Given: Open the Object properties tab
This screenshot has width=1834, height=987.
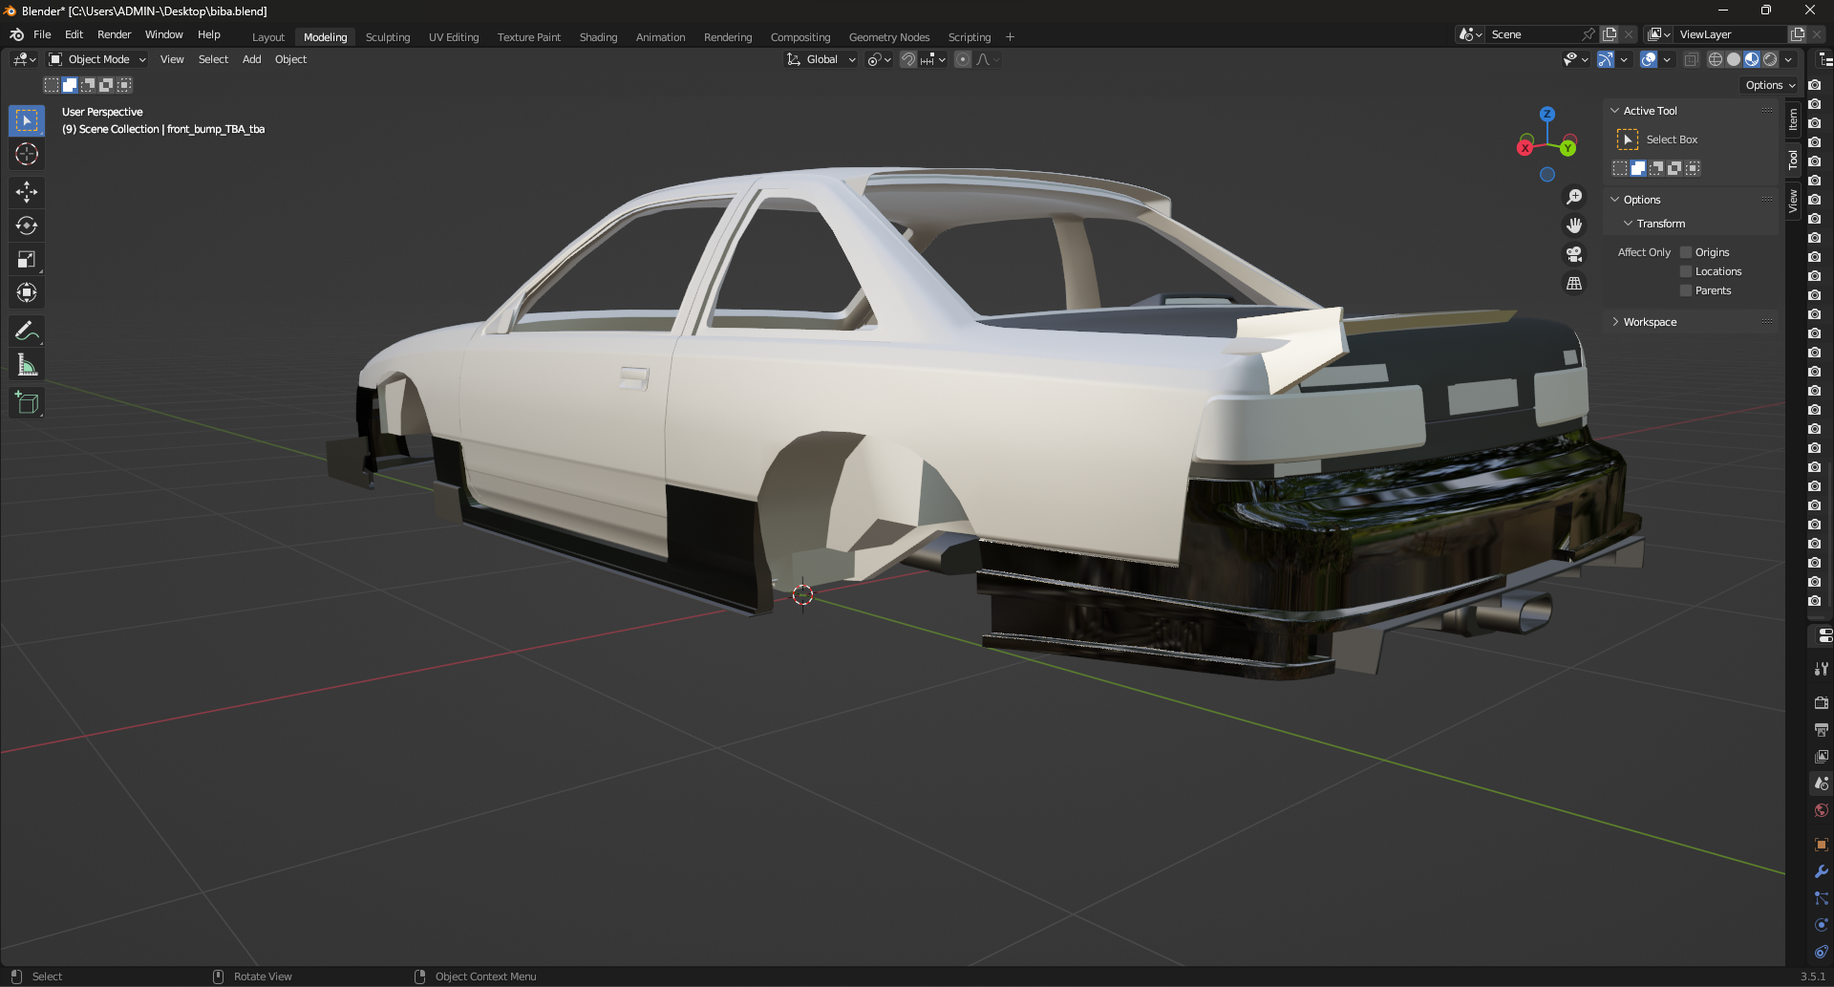Looking at the screenshot, I should click(x=1822, y=845).
